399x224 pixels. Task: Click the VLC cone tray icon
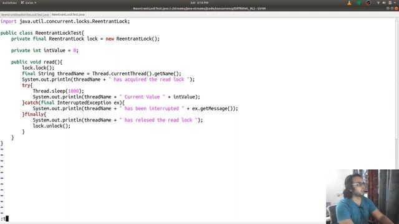click(x=349, y=2)
